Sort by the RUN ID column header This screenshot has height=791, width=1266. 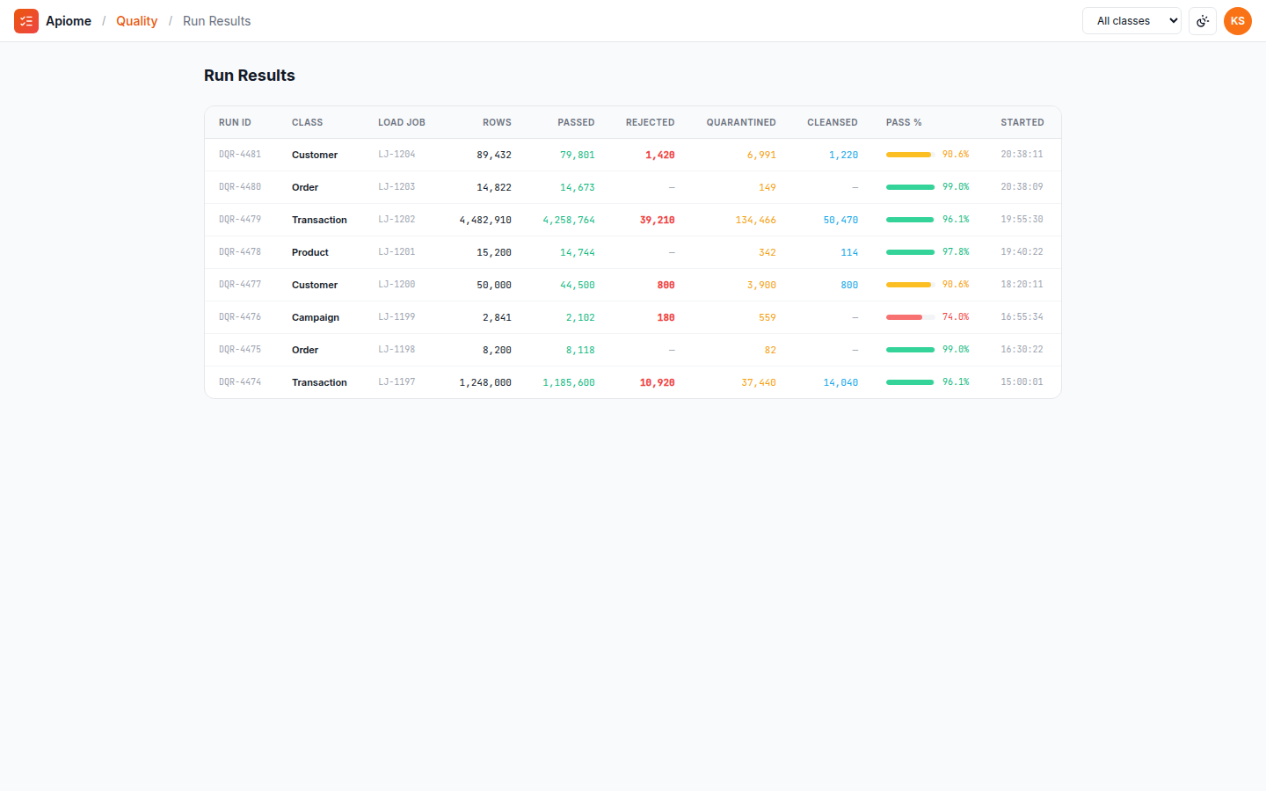click(x=235, y=122)
